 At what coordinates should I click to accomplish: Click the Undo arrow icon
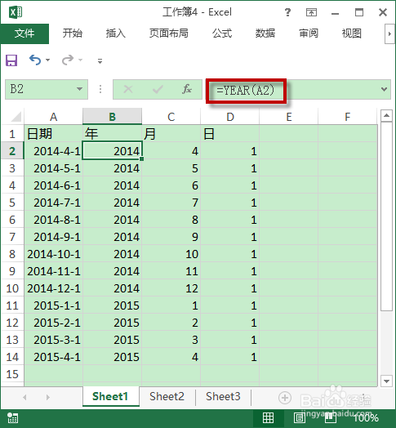tap(35, 60)
